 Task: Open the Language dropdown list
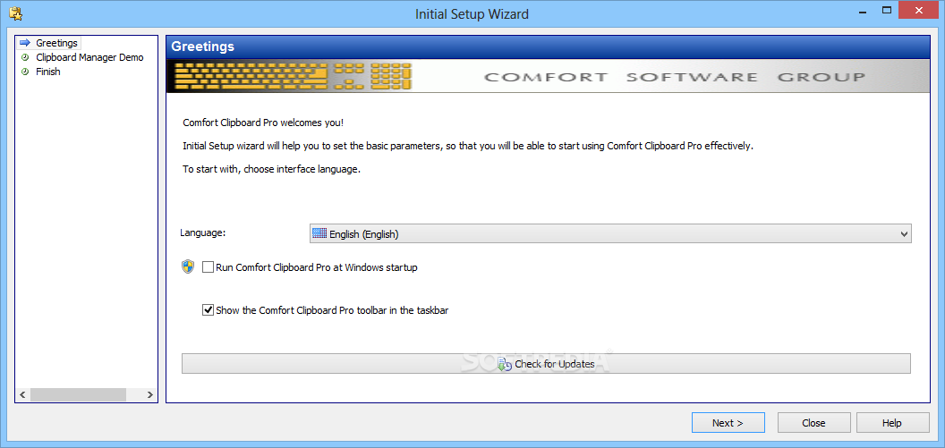pyautogui.click(x=610, y=233)
